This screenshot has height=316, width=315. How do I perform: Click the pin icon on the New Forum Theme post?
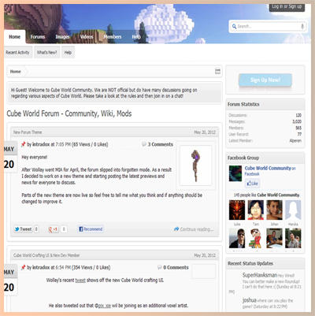24,144
